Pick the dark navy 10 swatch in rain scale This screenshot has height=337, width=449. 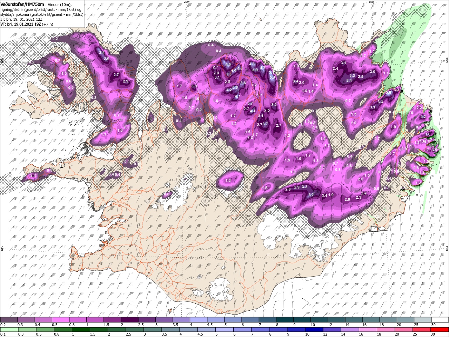[314, 330]
